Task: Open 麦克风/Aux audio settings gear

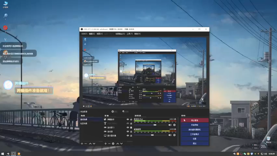Action: [x=175, y=125]
